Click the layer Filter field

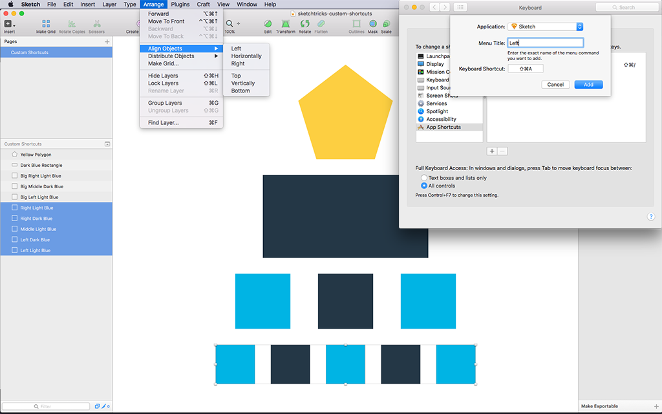point(46,406)
